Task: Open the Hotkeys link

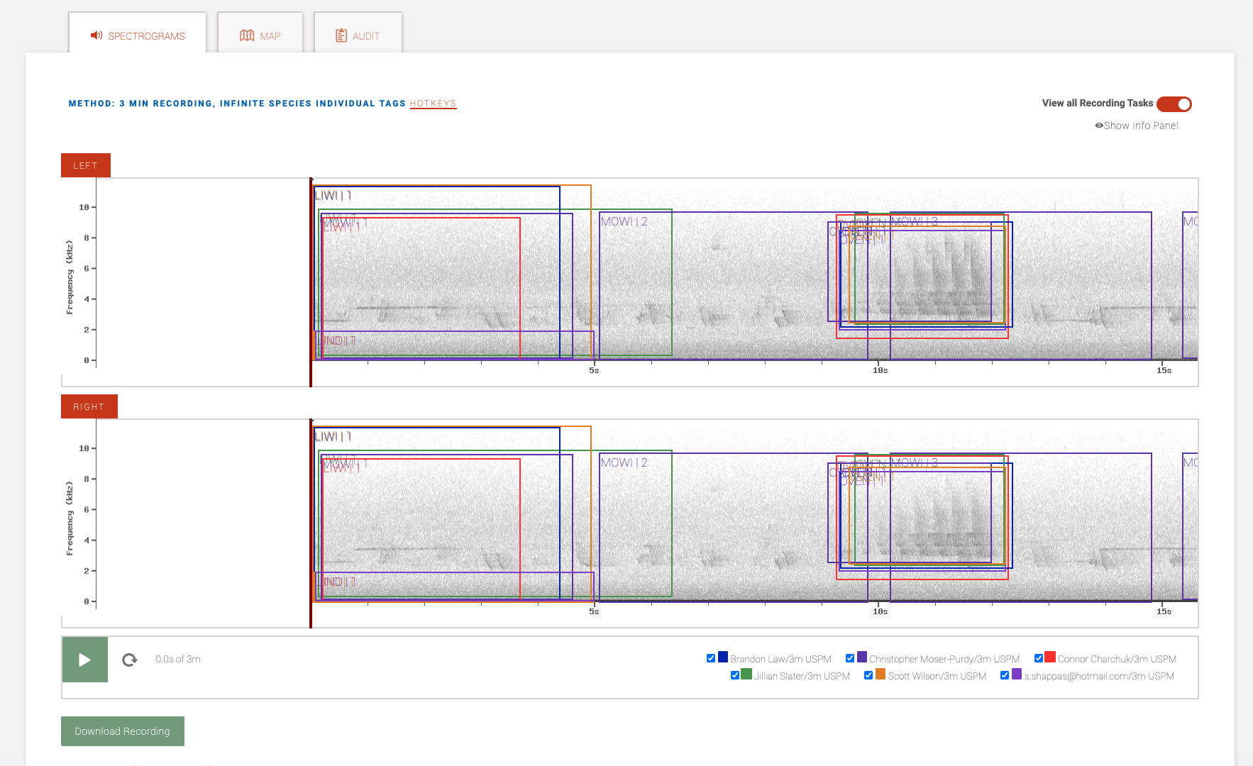Action: click(x=433, y=104)
